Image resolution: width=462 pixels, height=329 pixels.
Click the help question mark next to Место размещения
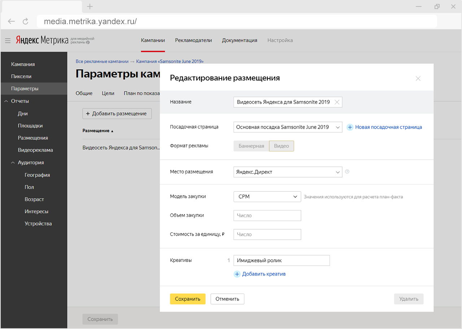(347, 172)
